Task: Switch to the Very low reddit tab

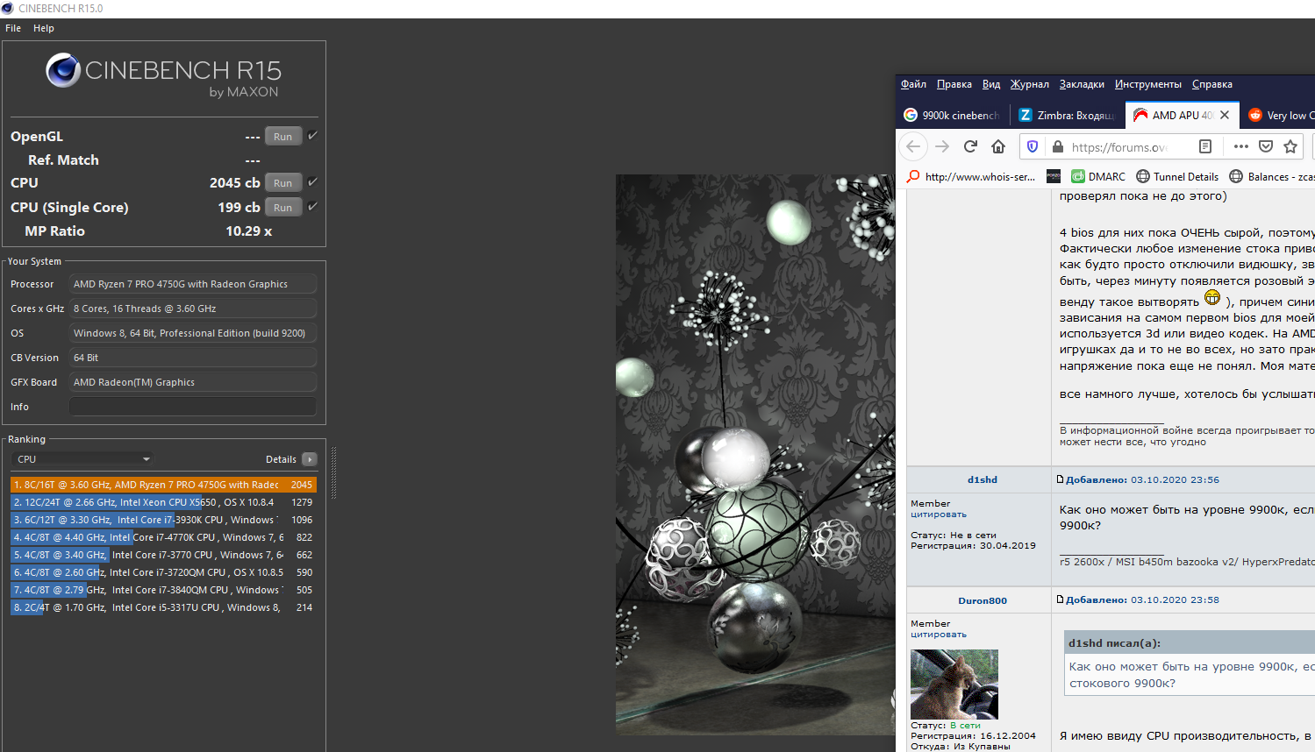Action: pos(1280,115)
